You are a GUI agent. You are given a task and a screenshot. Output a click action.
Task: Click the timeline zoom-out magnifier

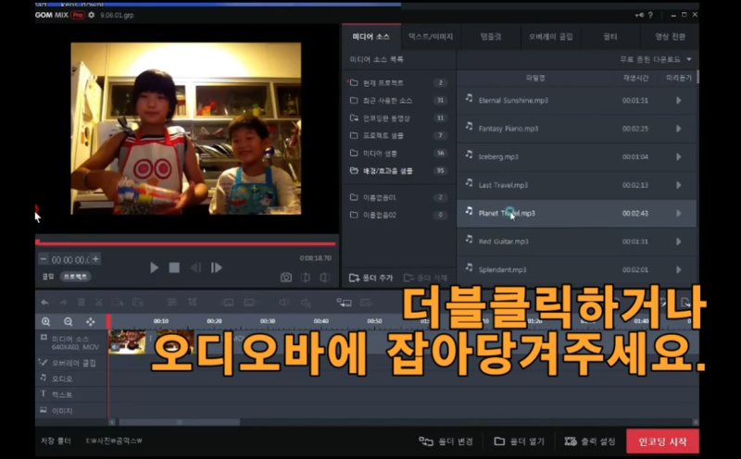coord(68,322)
